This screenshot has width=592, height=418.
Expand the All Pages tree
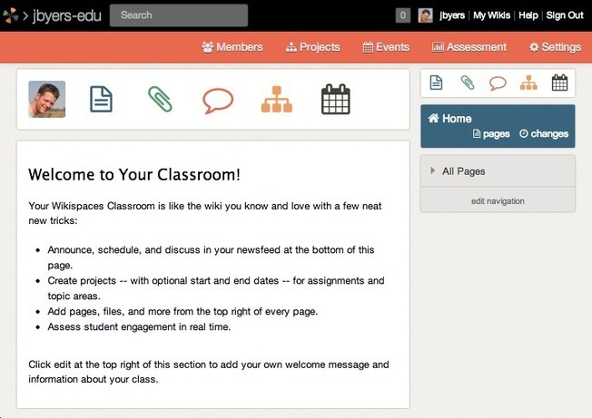point(434,171)
